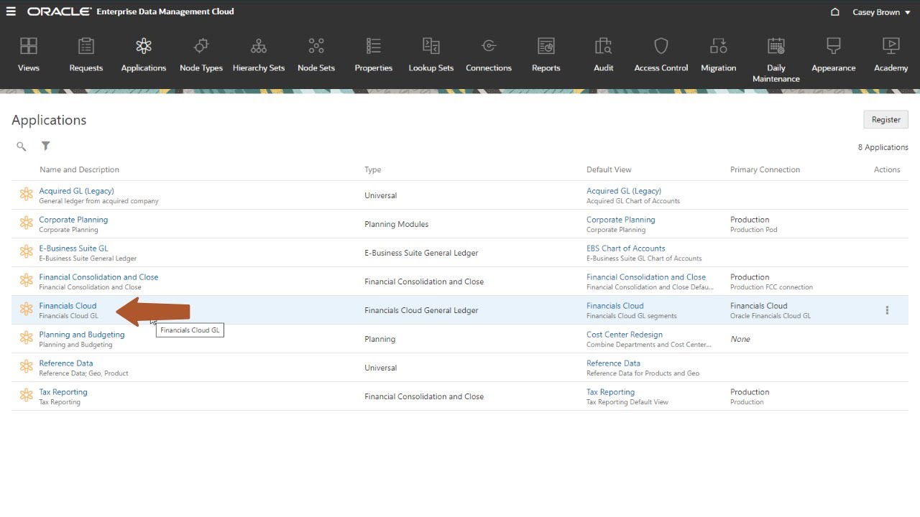This screenshot has height=517, width=920.
Task: Open Tax Reporting default view link
Action: [x=610, y=392]
